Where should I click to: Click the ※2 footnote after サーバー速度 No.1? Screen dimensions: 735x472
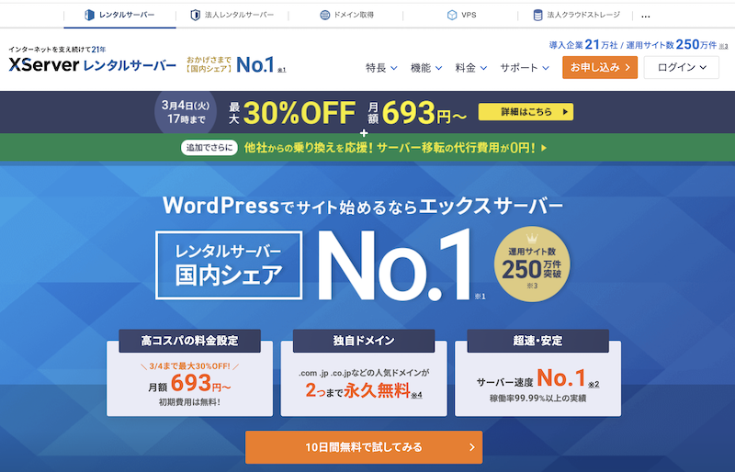[594, 385]
